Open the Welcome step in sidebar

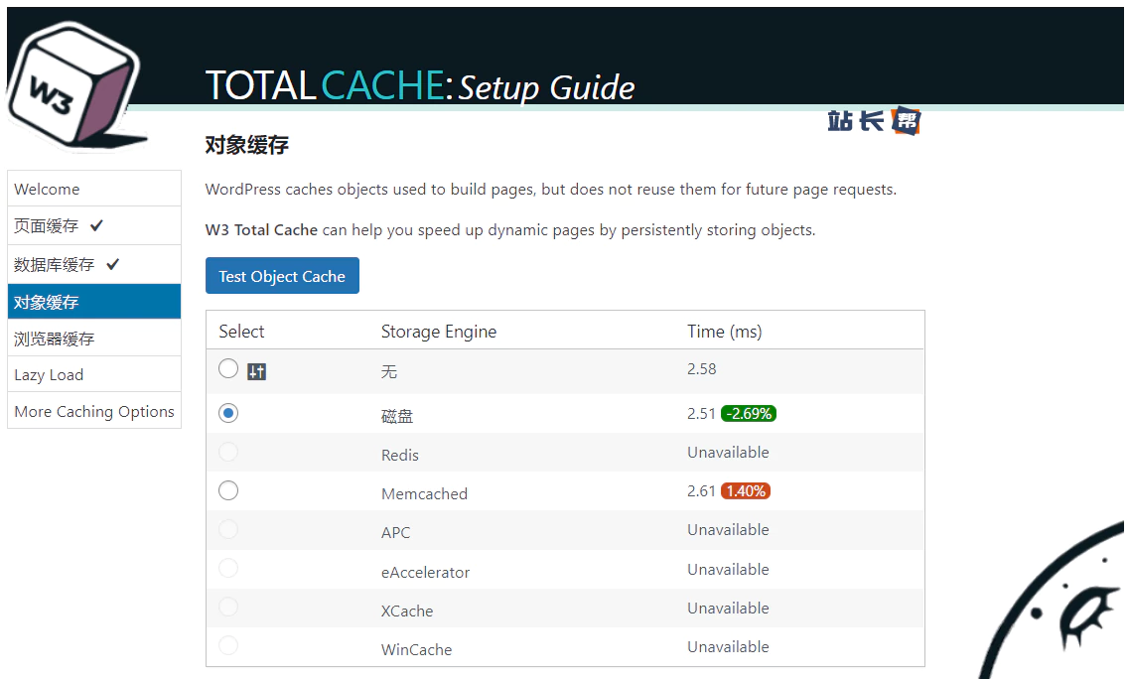[x=47, y=189]
